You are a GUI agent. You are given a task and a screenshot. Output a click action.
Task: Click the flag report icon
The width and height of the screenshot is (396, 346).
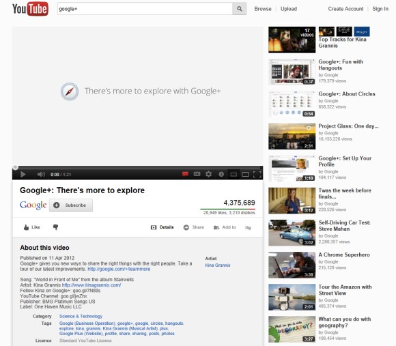248,228
